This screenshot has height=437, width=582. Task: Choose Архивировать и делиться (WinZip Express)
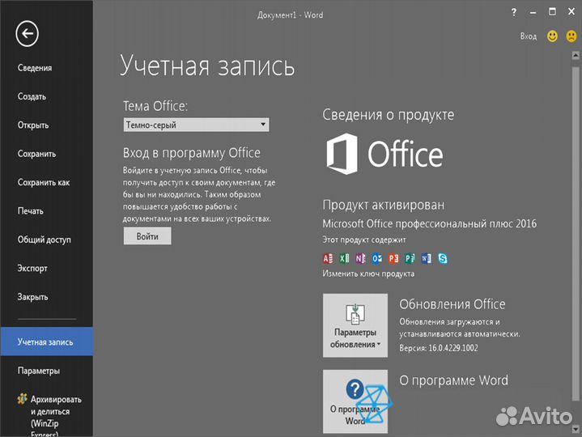(x=49, y=416)
